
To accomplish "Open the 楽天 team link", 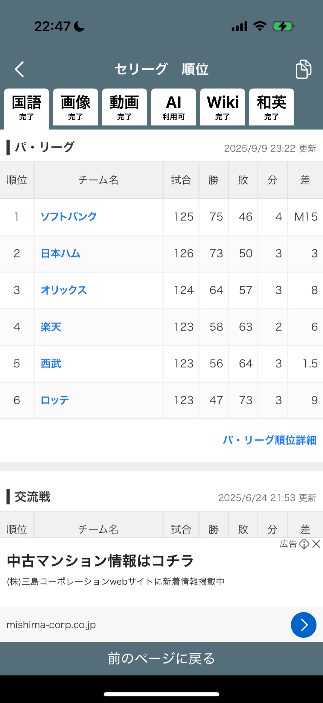I will click(x=51, y=327).
